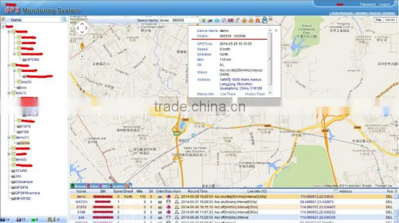This screenshot has height=223, width=399.
Task: Click the flag icon ending the toolbar
Action: [270, 19]
